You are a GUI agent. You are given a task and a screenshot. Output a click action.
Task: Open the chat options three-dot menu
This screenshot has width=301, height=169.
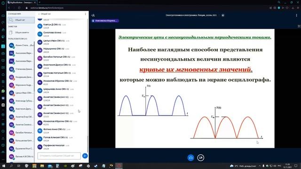click(x=86, y=14)
